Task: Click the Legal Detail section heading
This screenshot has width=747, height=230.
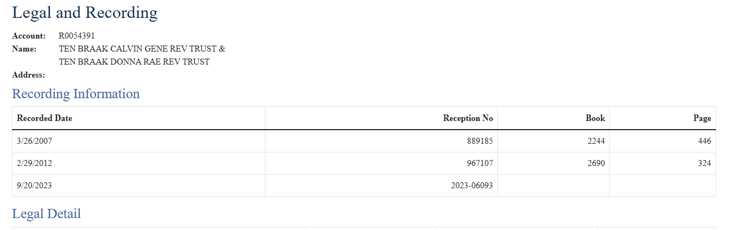Action: click(47, 214)
